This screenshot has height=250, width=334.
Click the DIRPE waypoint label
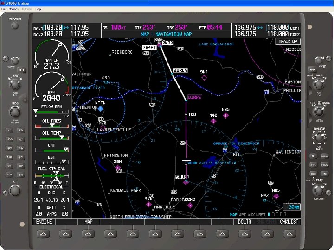195,97
